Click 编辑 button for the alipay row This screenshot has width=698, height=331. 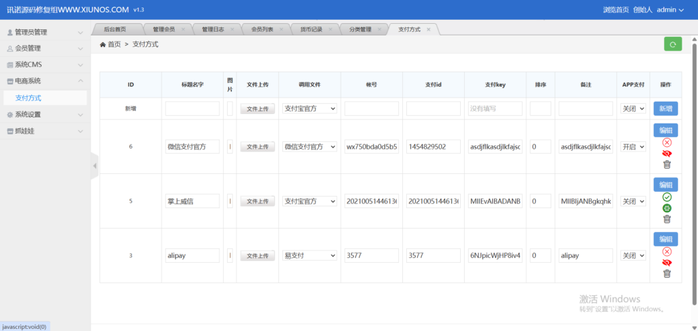665,239
